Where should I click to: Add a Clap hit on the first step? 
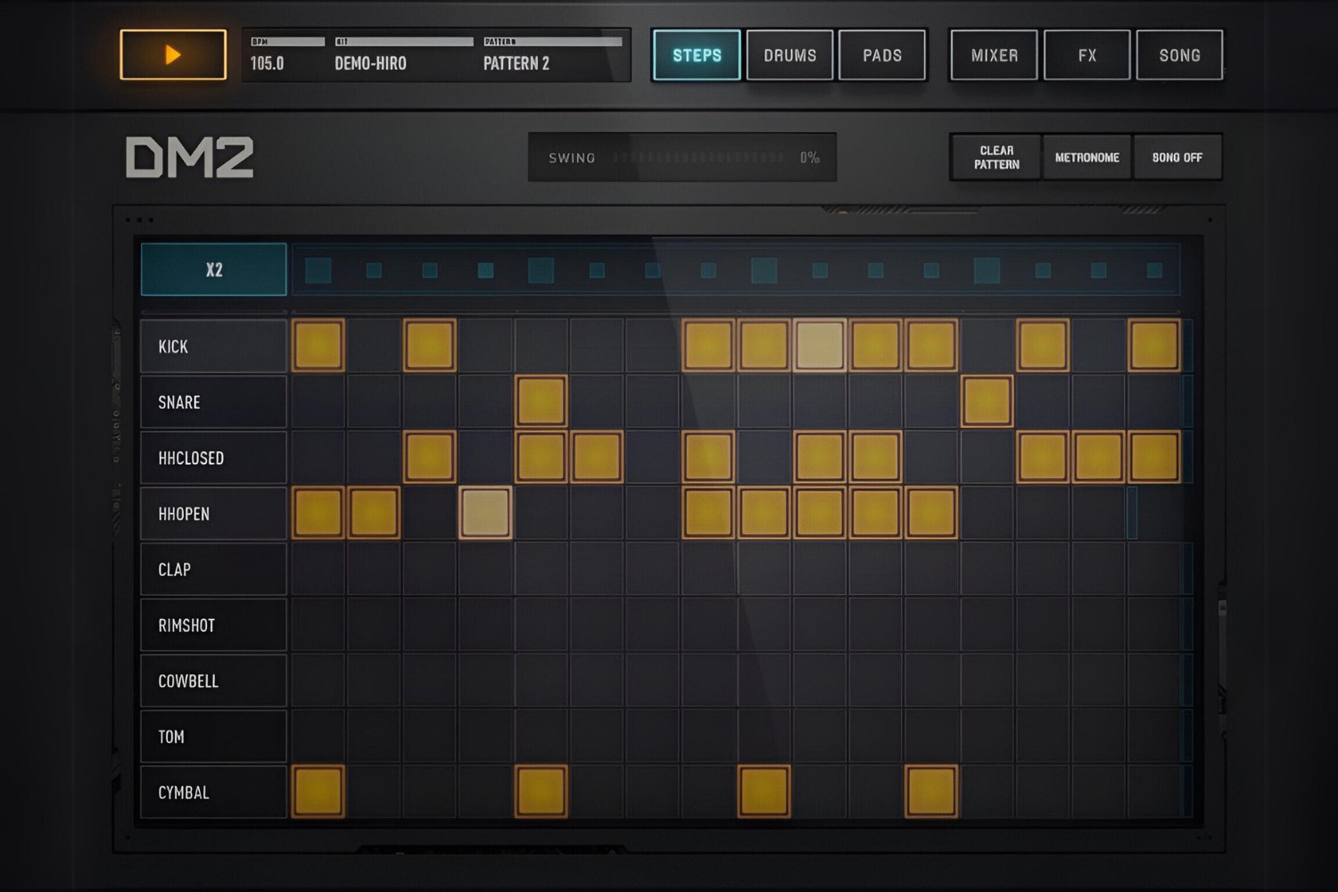[x=318, y=569]
